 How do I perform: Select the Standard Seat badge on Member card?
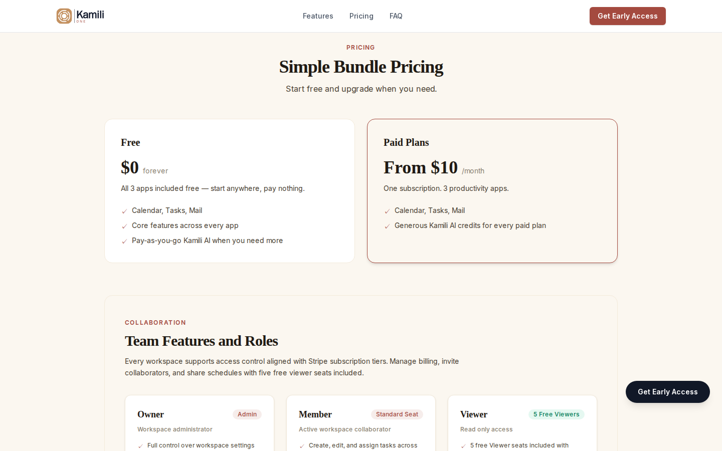tap(397, 414)
